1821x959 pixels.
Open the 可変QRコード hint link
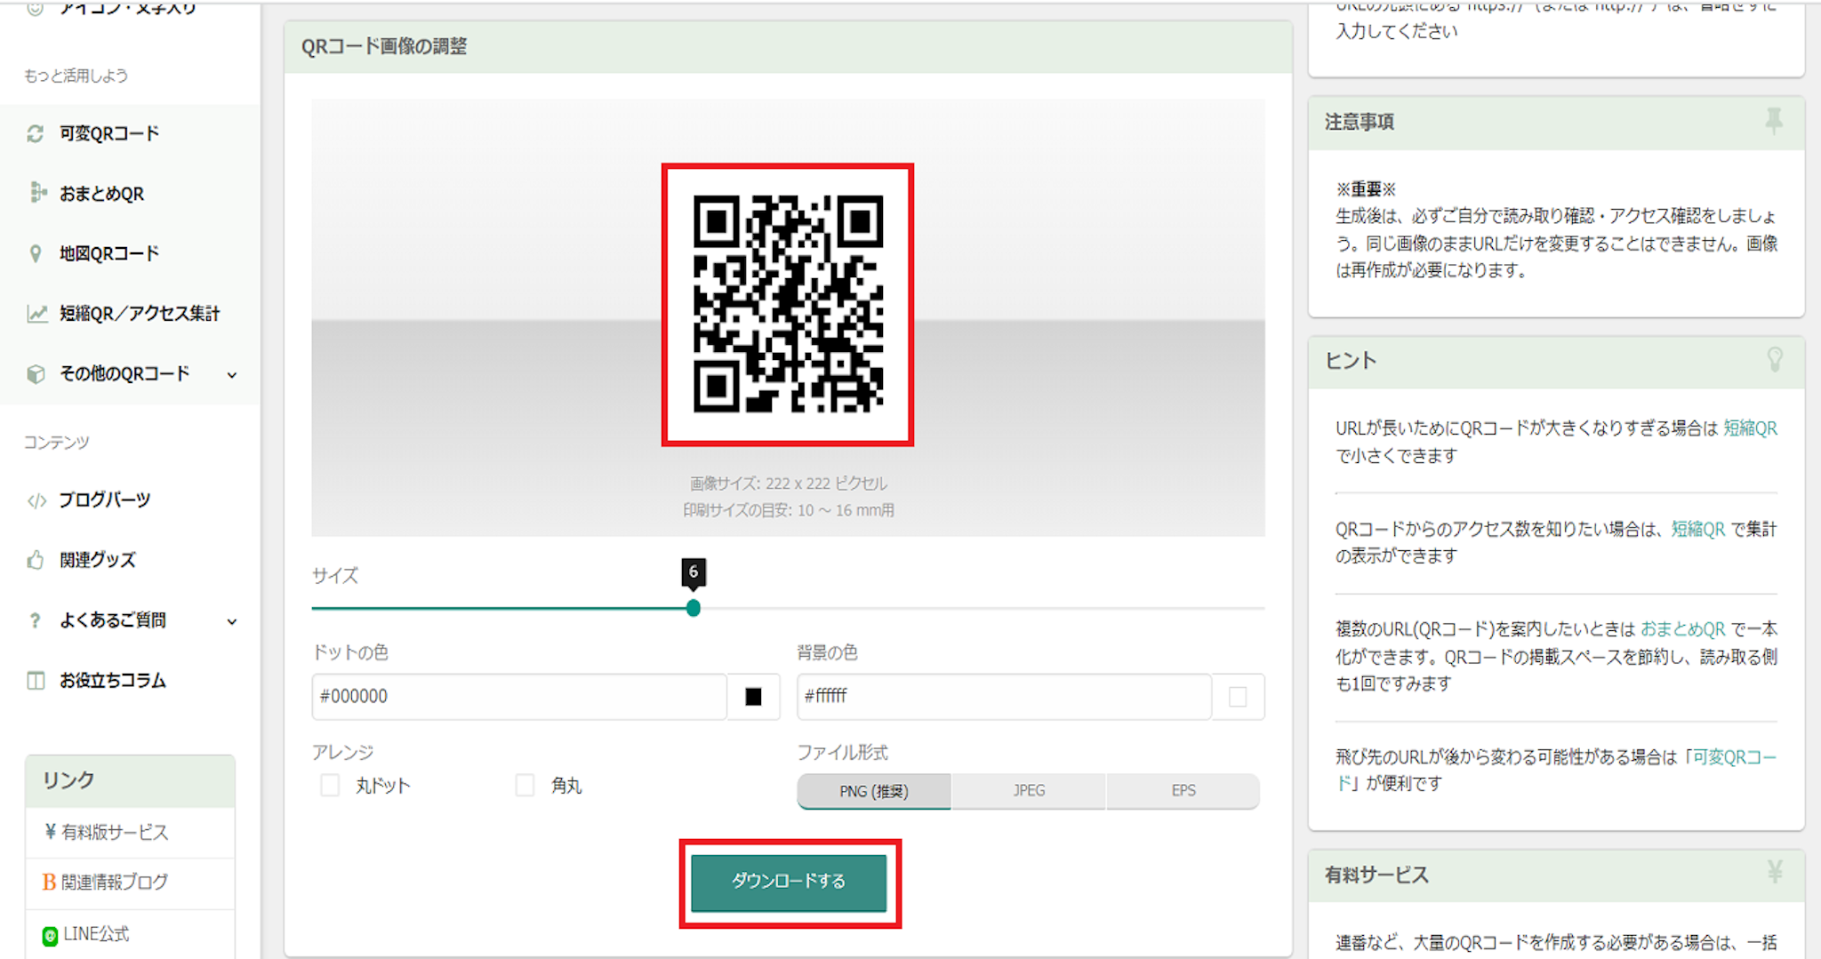(1733, 757)
